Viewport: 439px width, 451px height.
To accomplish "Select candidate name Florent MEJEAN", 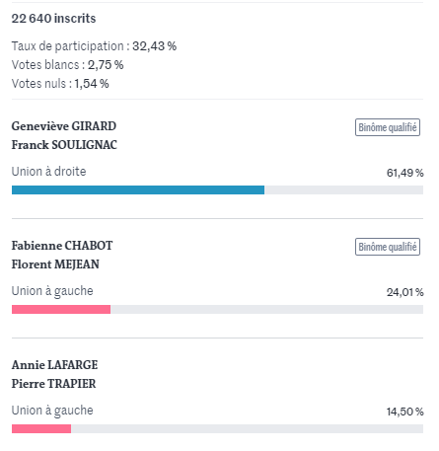I will pos(55,264).
